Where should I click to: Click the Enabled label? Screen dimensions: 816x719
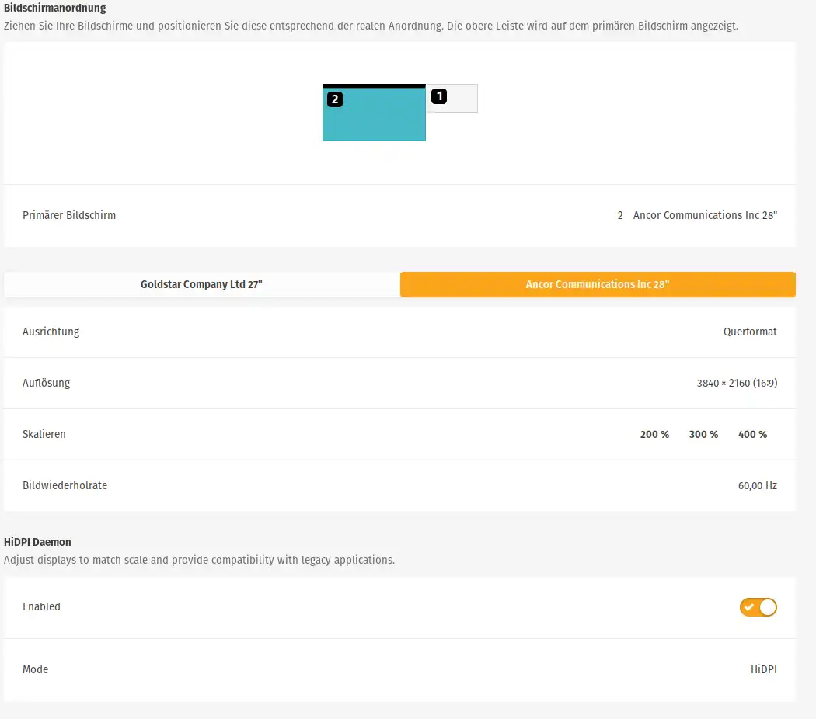(x=42, y=606)
